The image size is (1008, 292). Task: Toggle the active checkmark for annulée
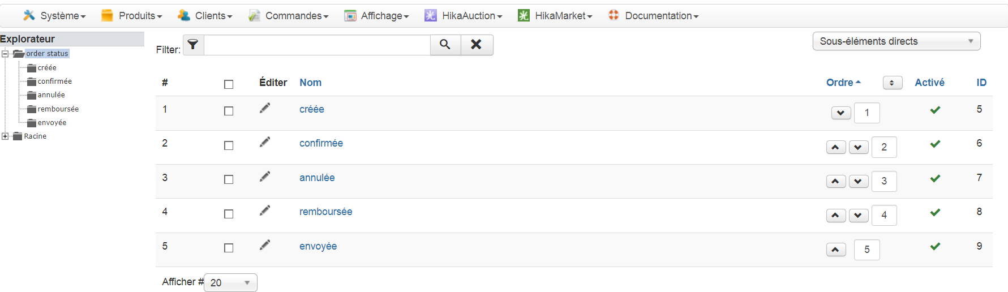[935, 178]
